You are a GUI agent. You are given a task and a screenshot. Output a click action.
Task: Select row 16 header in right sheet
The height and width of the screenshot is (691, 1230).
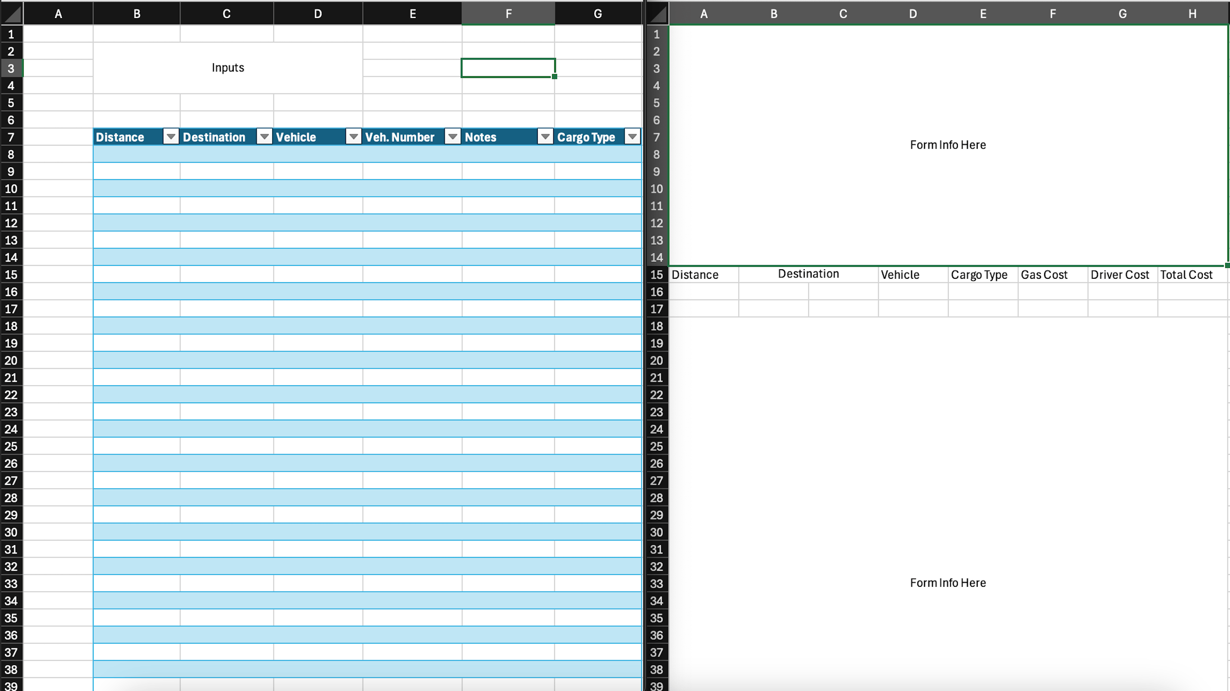[x=657, y=291]
